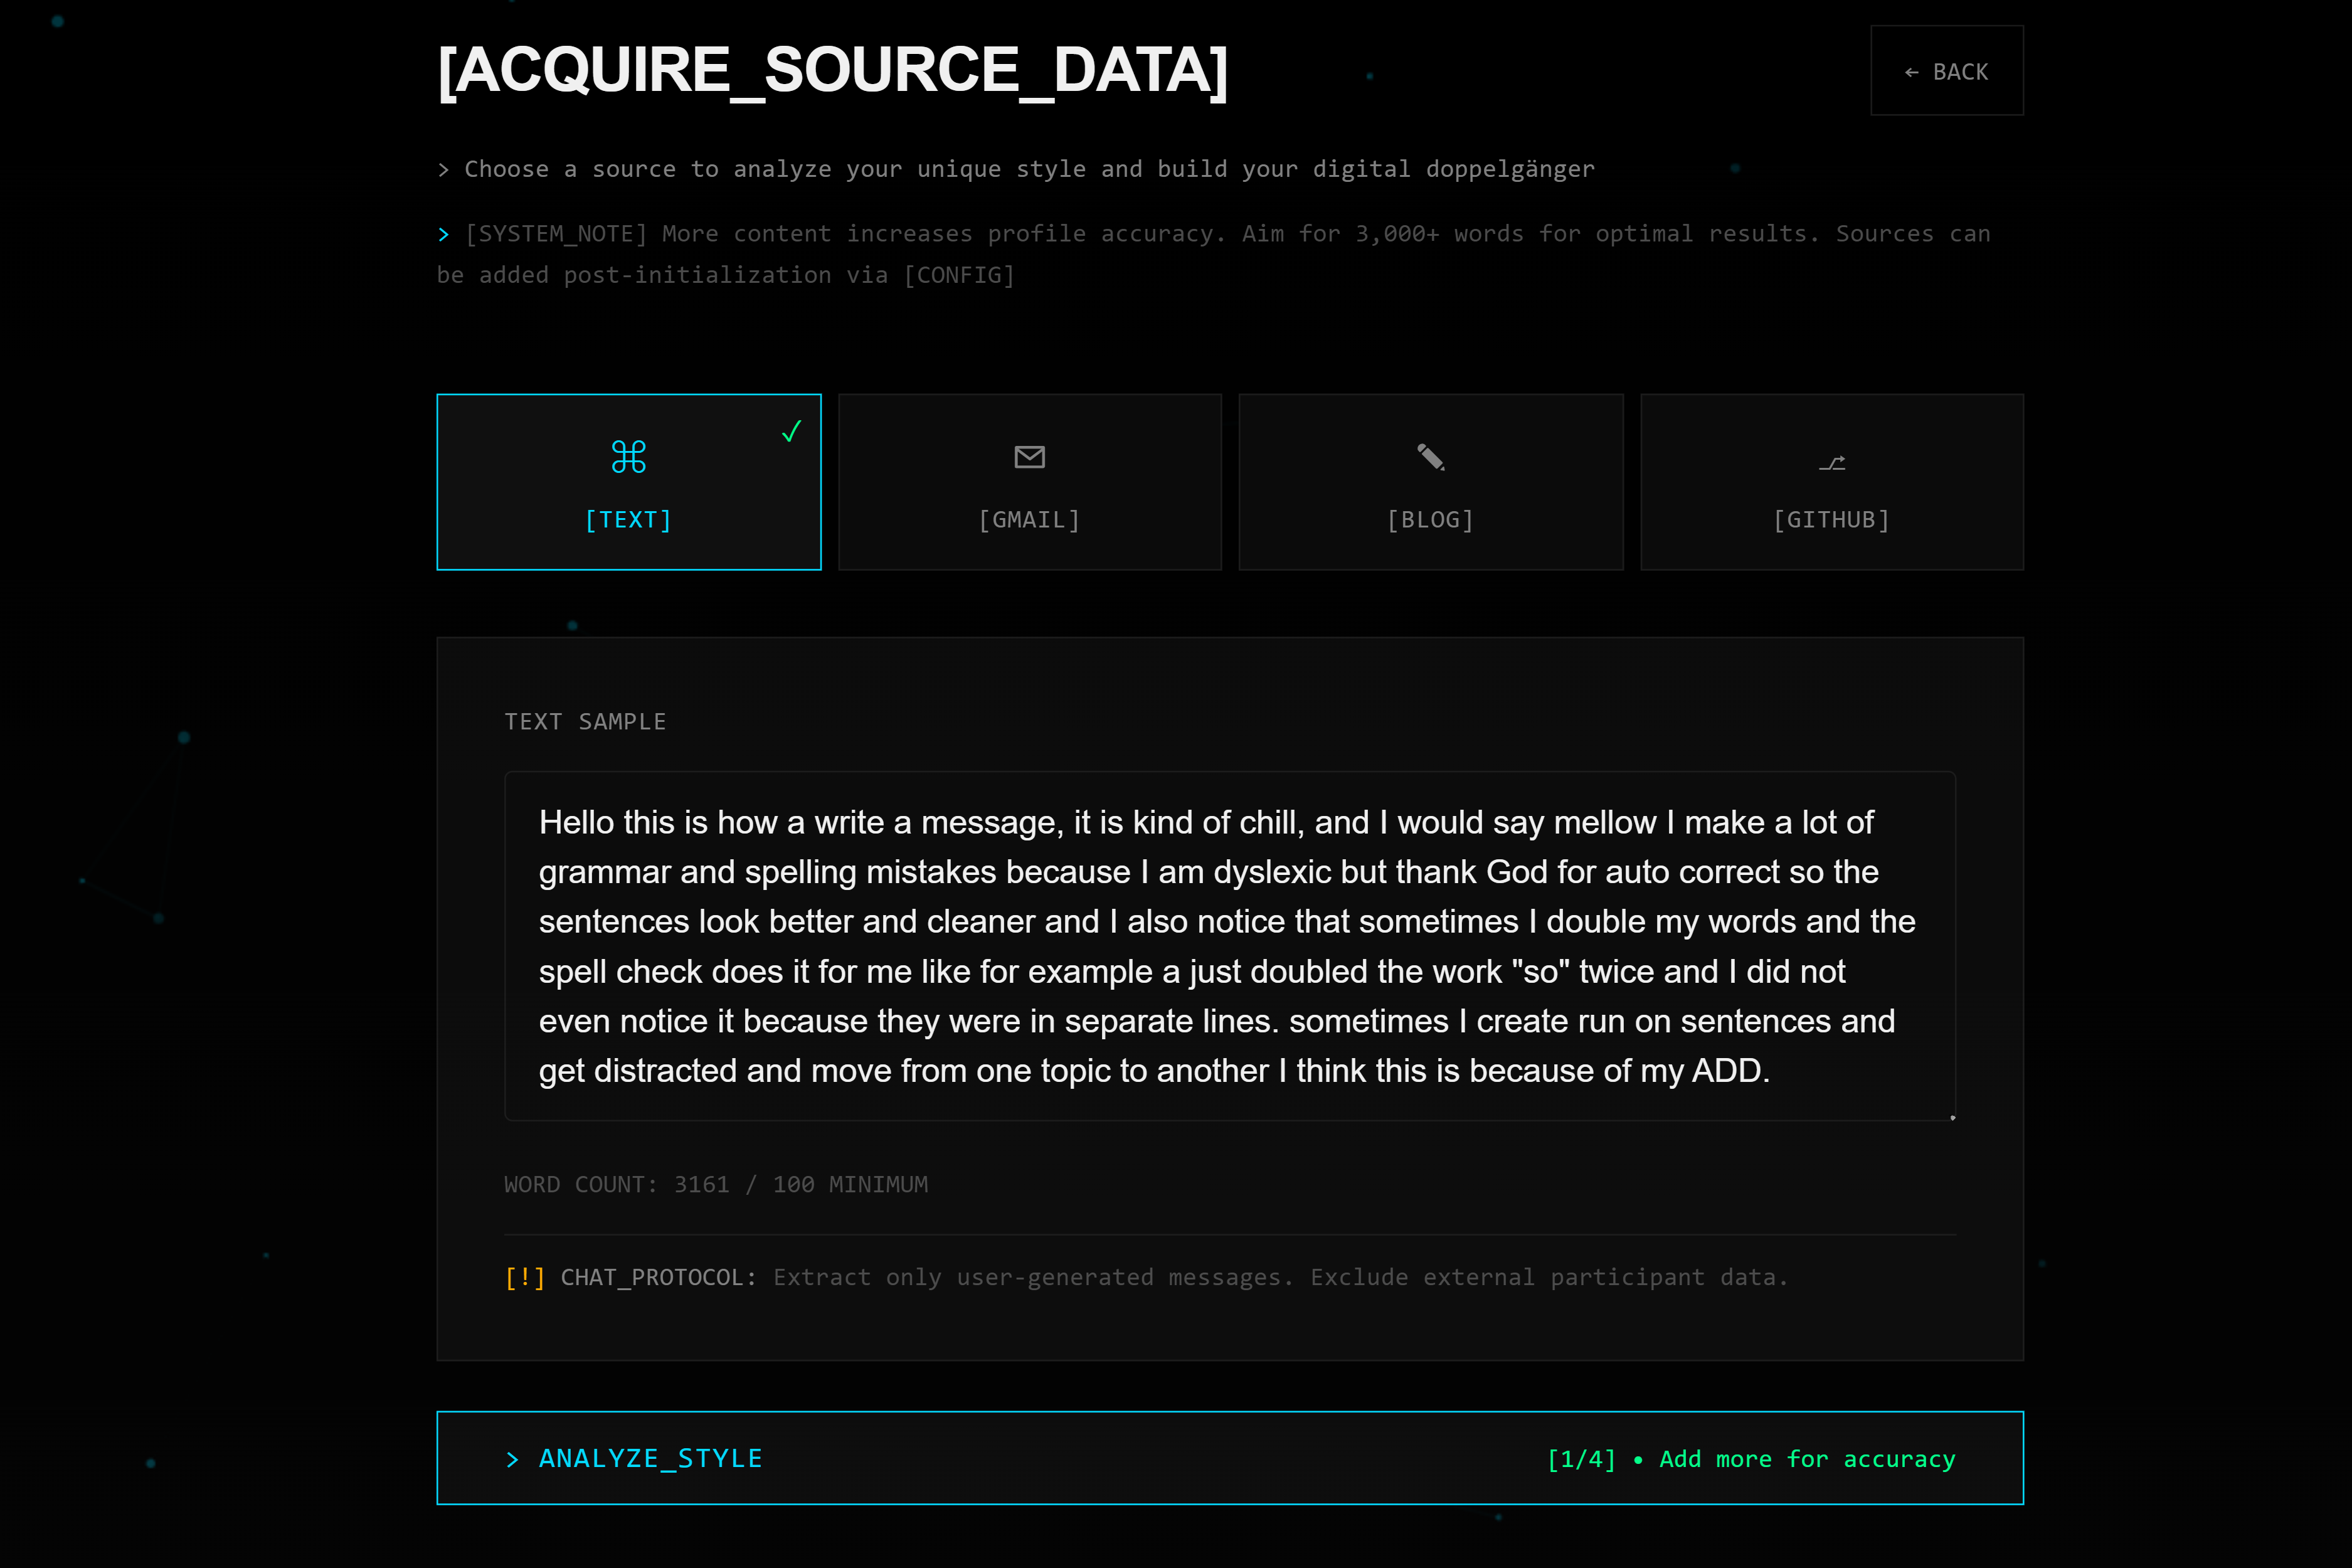Click the command symbol icon on TEXT card
This screenshot has height=1568, width=2352.
point(628,457)
